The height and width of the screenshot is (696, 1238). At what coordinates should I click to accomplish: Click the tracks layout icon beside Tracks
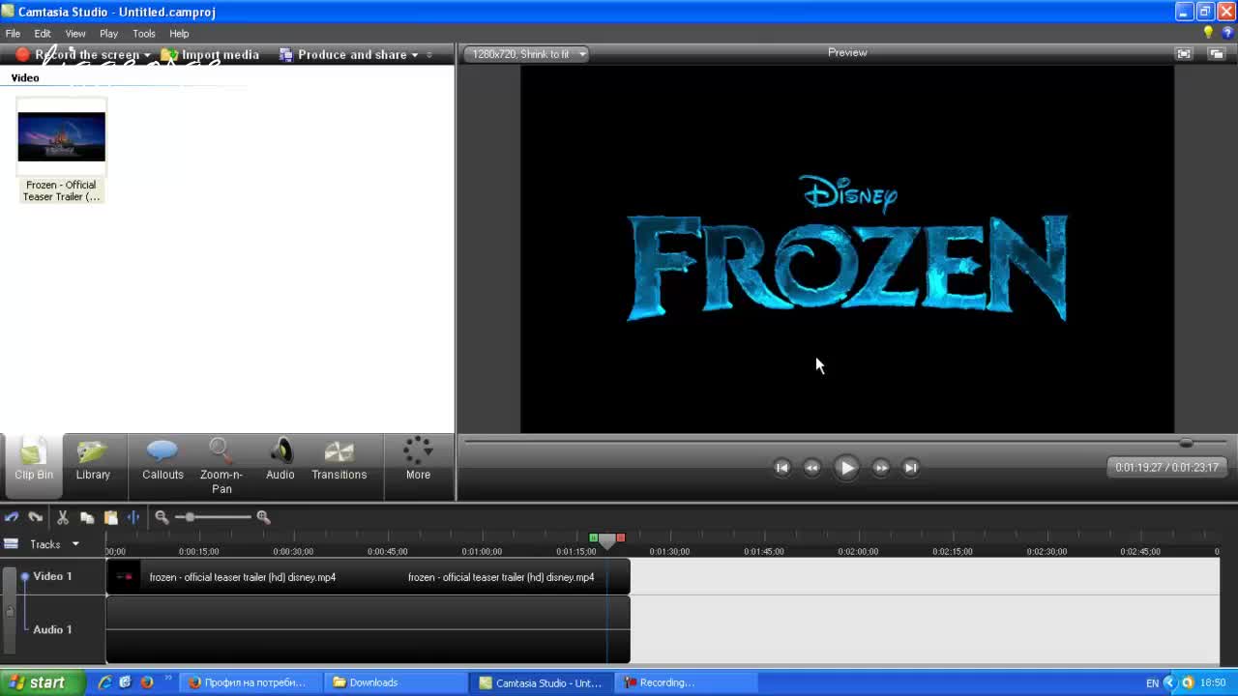[12, 544]
